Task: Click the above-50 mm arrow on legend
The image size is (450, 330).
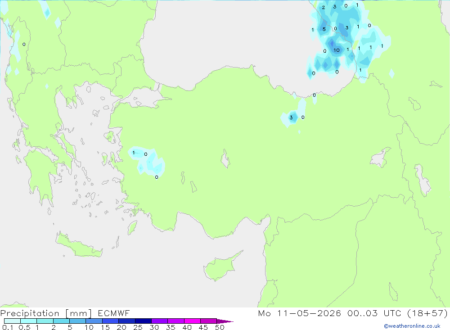Action: (x=225, y=321)
